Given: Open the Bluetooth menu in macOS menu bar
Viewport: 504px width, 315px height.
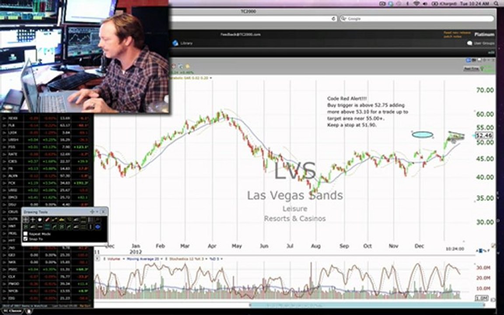Looking at the screenshot, I should pyautogui.click(x=407, y=3).
